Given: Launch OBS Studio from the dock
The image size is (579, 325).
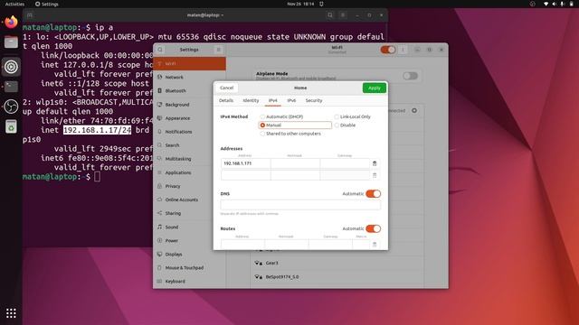Looking at the screenshot, I should (11, 107).
